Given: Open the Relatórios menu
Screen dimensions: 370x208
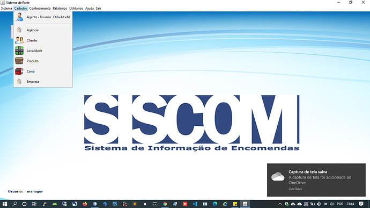Looking at the screenshot, I should tap(60, 8).
